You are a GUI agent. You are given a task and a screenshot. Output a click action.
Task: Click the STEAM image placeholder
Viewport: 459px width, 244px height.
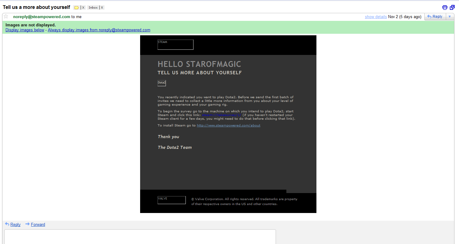pos(175,45)
